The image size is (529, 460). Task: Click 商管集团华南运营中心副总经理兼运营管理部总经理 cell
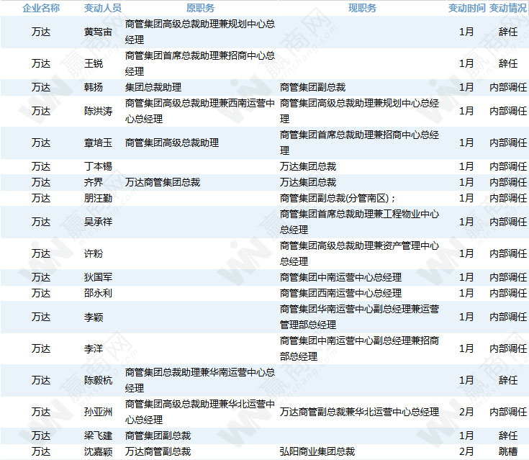(359, 317)
